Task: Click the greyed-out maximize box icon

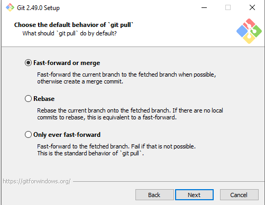Action: pos(228,7)
